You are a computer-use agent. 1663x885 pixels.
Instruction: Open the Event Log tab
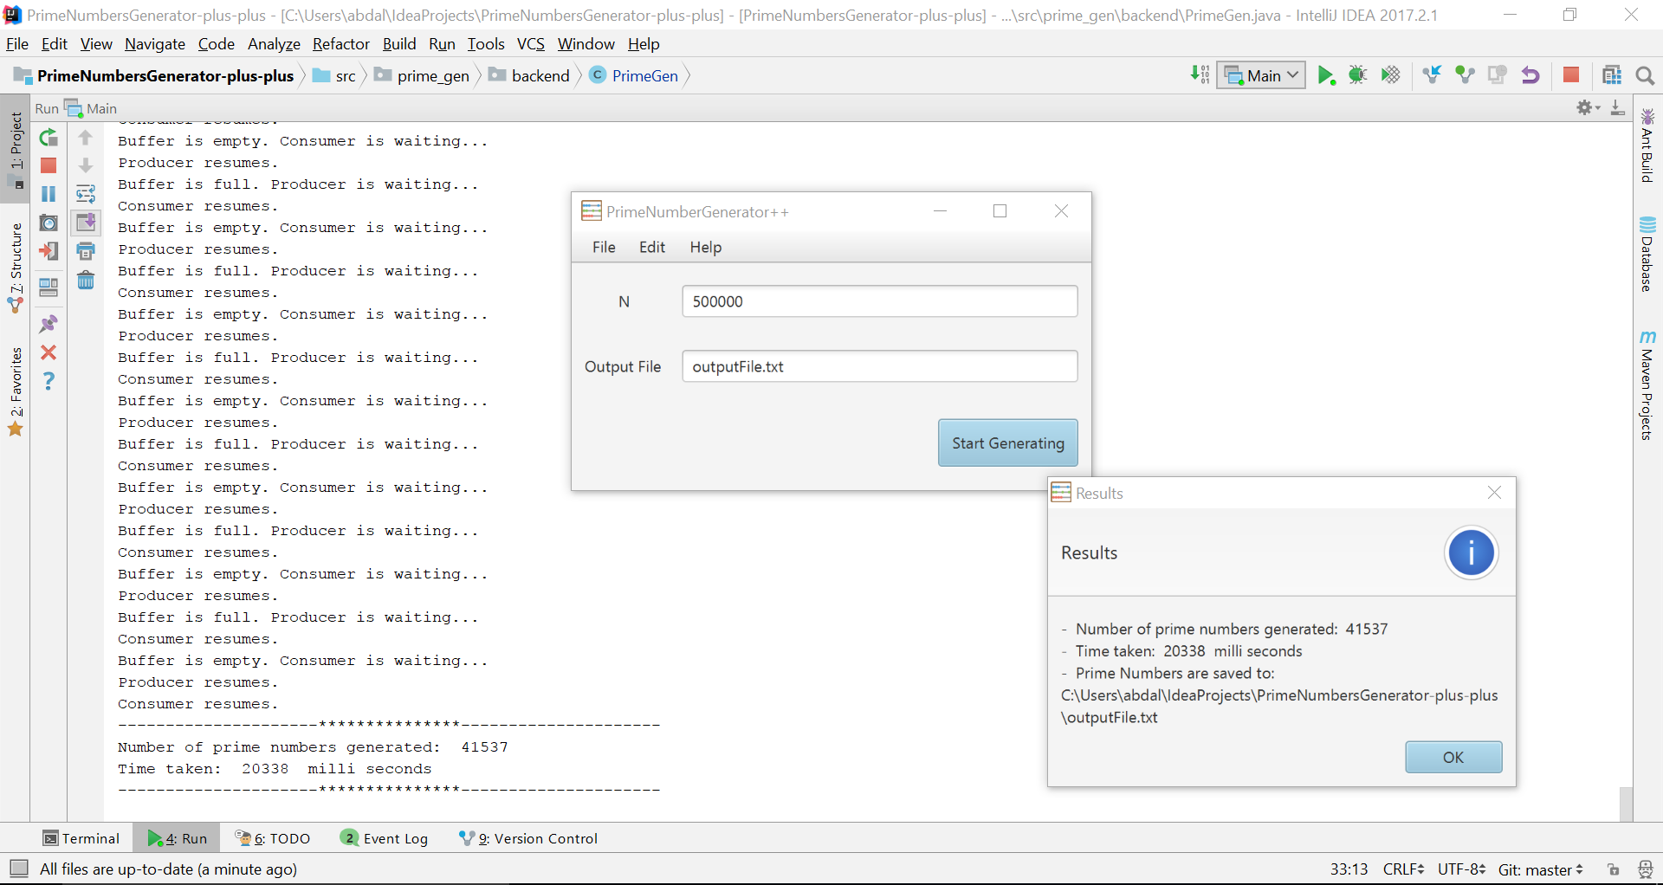point(385,838)
